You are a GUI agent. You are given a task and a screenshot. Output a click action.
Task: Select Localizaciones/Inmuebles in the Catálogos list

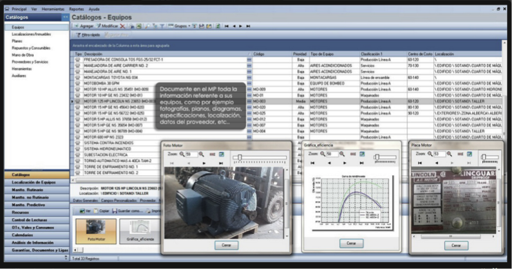[x=31, y=34]
